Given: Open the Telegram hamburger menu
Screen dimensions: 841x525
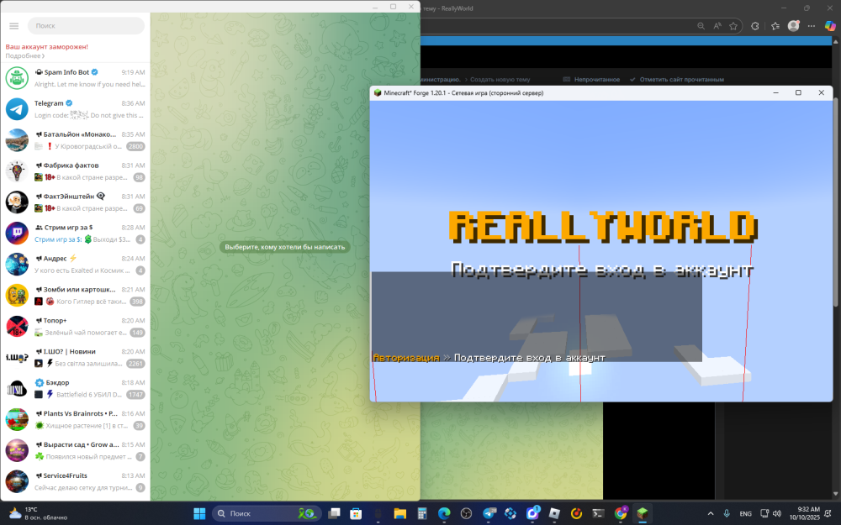Looking at the screenshot, I should point(14,26).
